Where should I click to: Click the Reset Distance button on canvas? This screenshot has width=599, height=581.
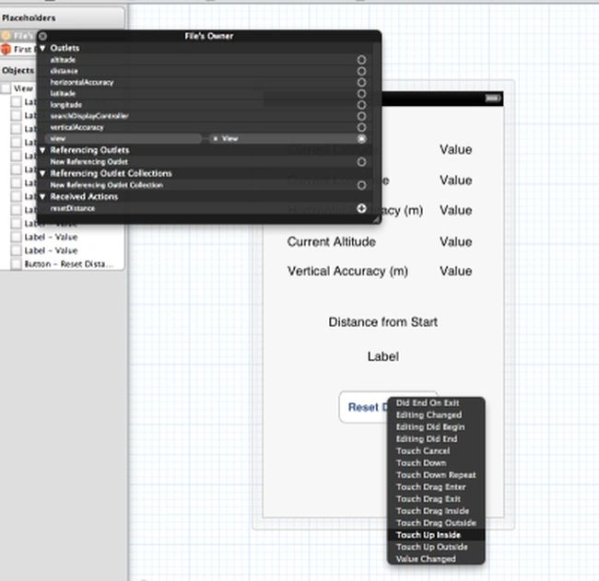363,407
